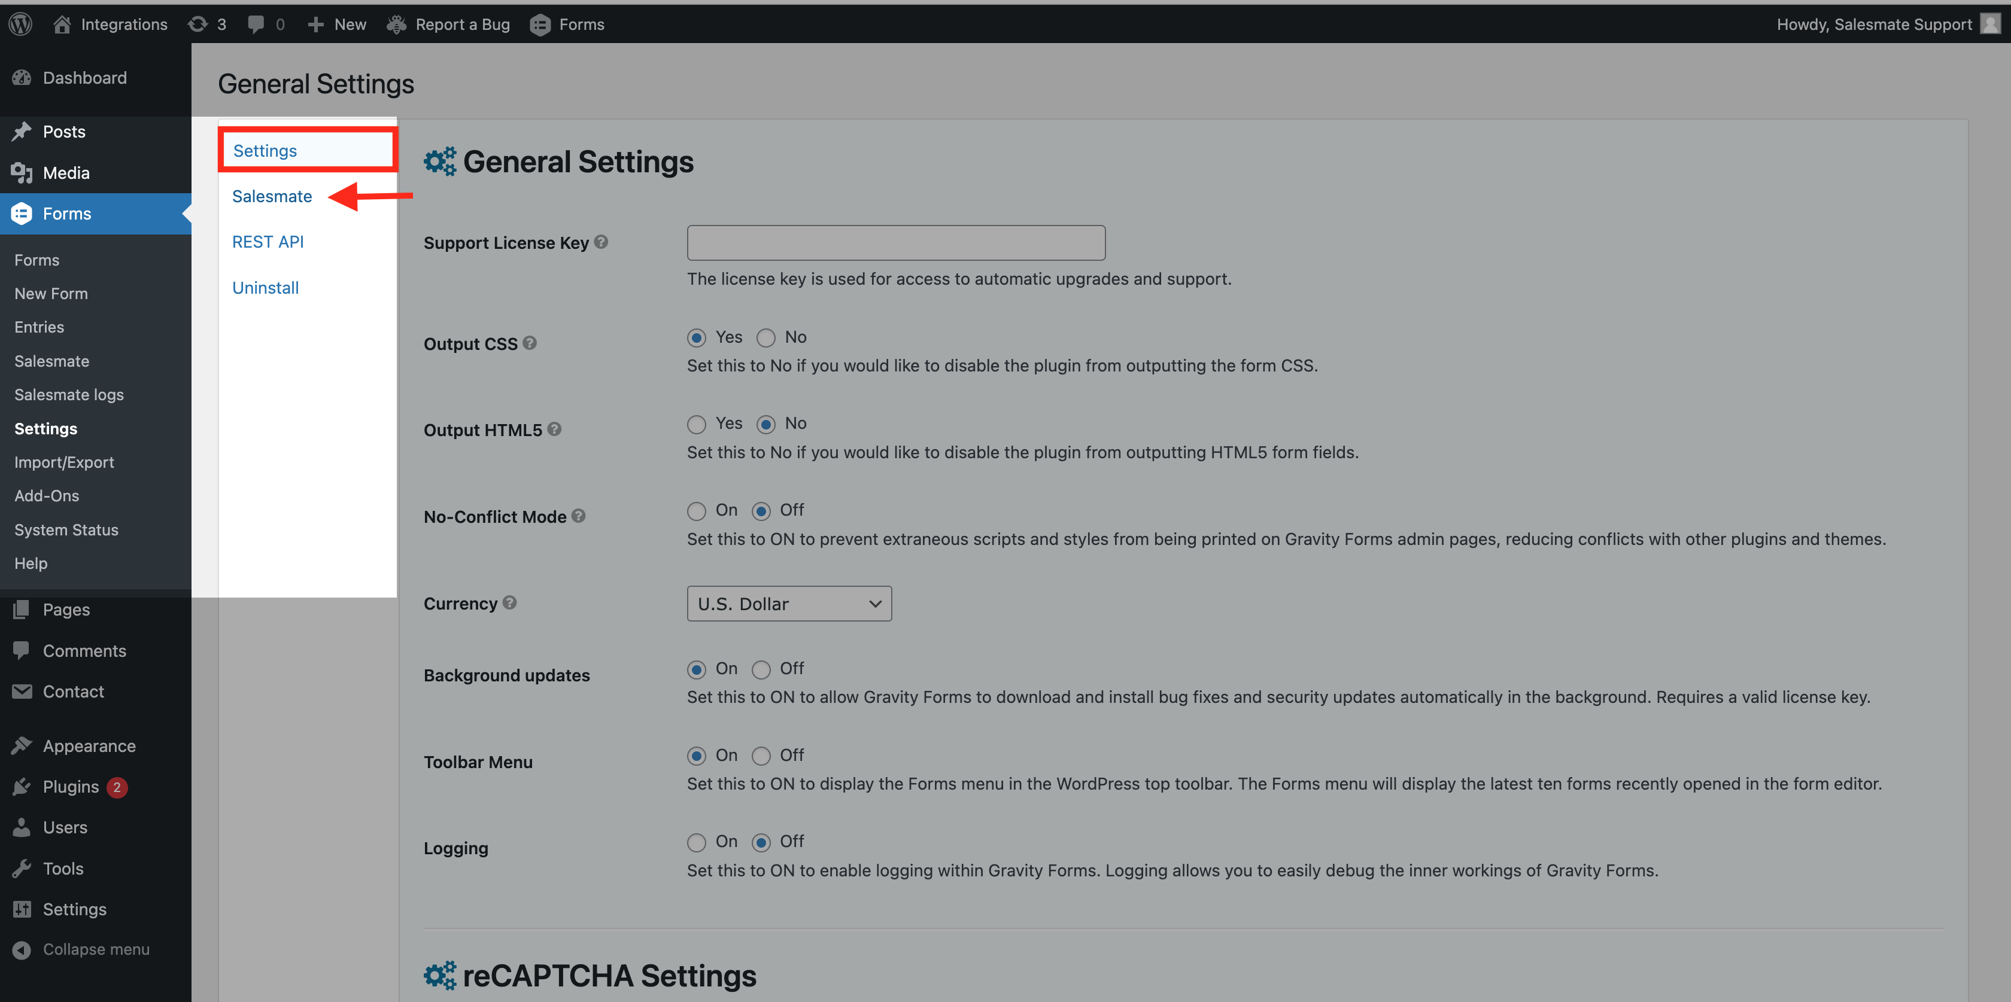This screenshot has height=1002, width=2011.
Task: Enable Logging with On radio
Action: click(x=696, y=843)
